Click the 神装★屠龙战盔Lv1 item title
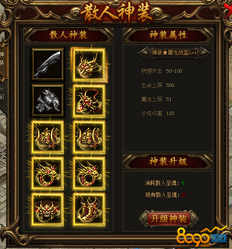232x249 pixels. coord(174,53)
